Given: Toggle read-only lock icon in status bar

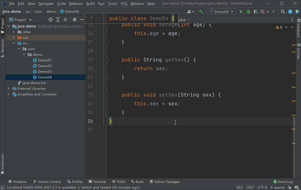Looking at the screenshot, I should 289,187.
